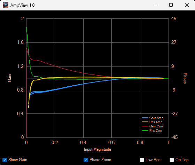The image size is (195, 165).
Task: Click the Input Magnitude axis label
Action: pos(97,149)
